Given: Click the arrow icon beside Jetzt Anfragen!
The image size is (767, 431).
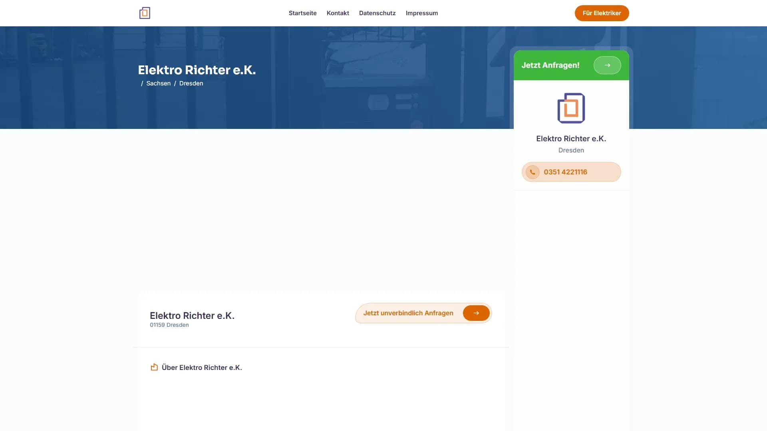Looking at the screenshot, I should coord(607,65).
